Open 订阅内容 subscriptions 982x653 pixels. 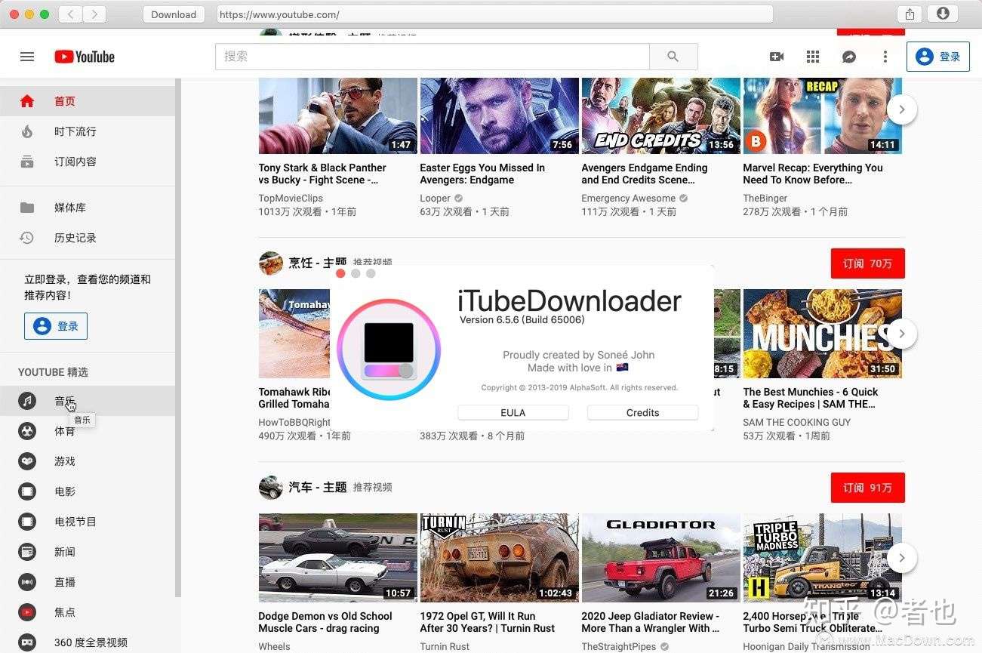[x=88, y=162]
